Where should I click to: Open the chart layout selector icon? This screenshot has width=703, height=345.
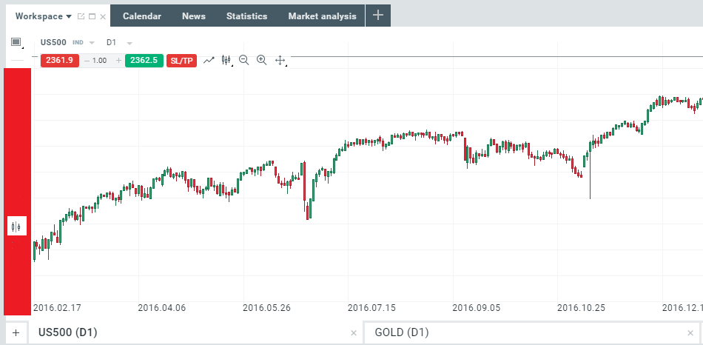coord(16,42)
